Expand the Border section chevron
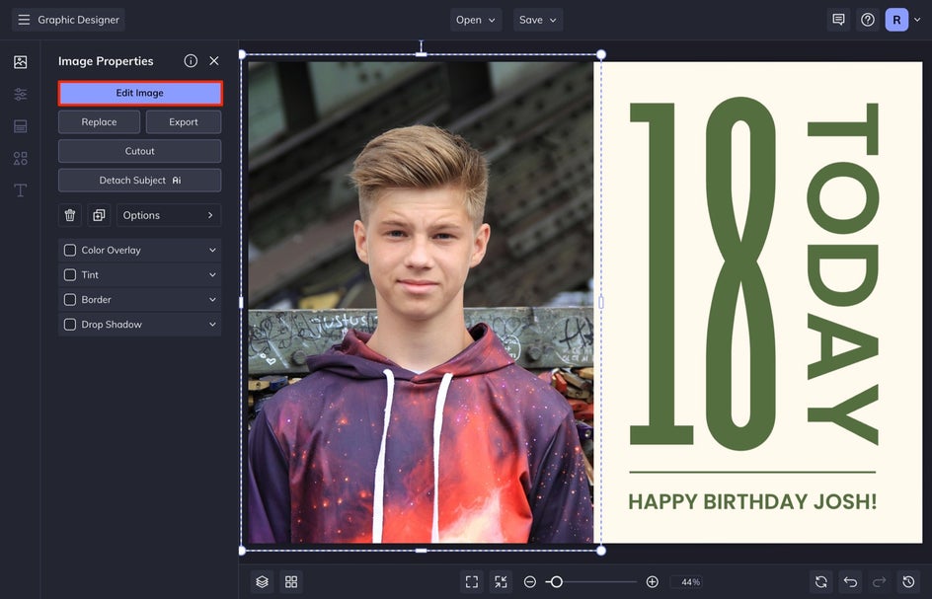932x599 pixels. click(x=212, y=300)
